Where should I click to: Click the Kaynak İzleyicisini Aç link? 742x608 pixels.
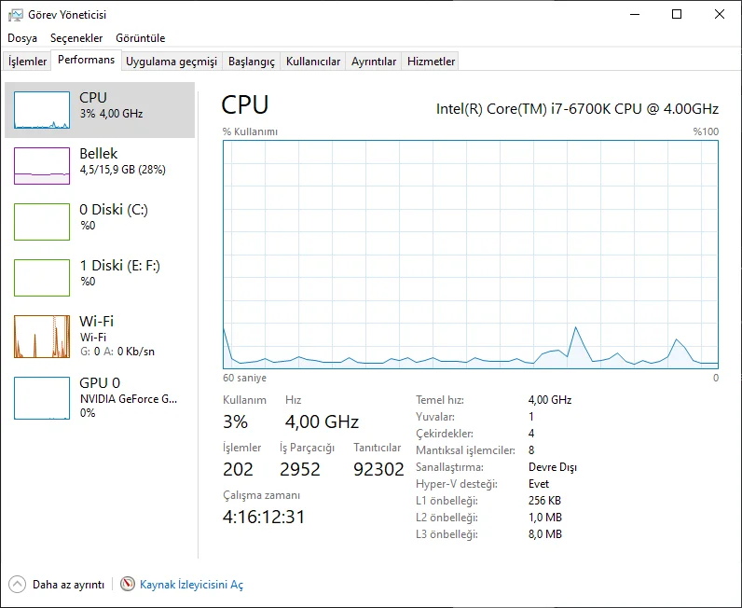click(191, 585)
